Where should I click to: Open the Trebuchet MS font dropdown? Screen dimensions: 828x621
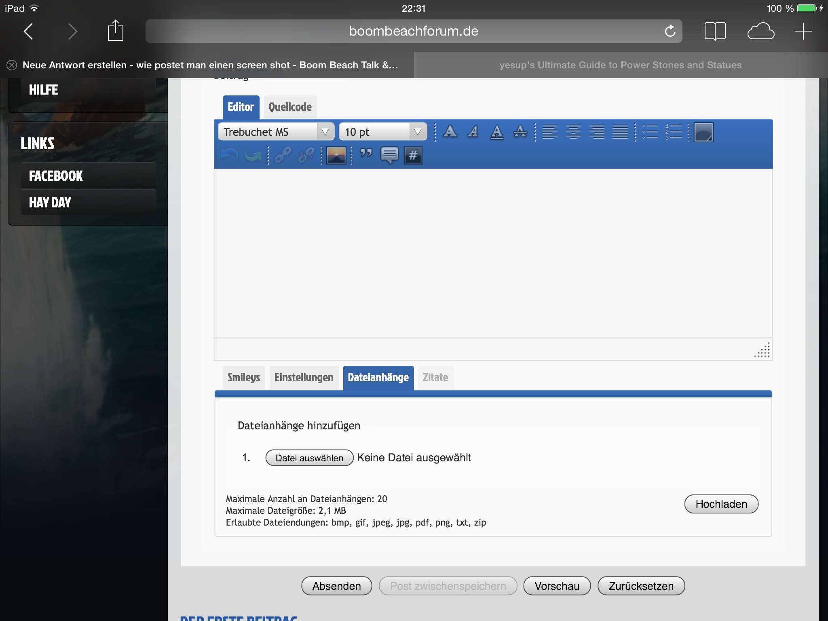tap(276, 132)
